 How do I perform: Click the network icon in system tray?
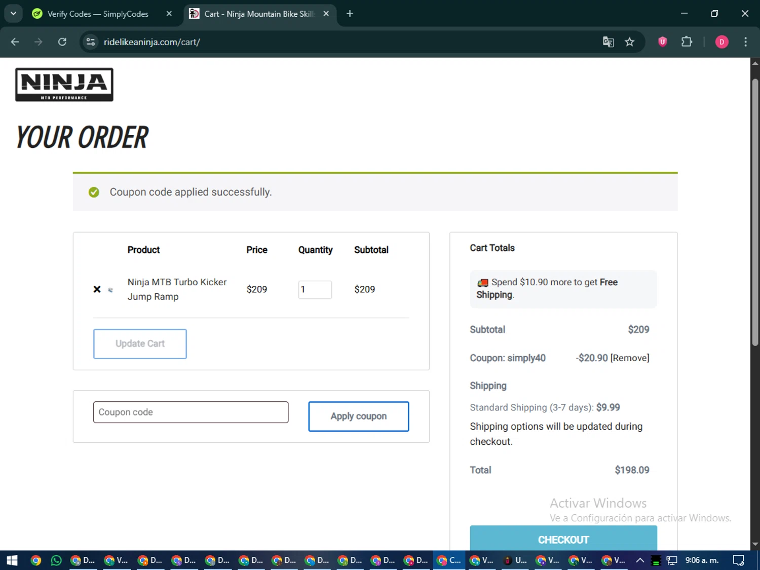coord(672,560)
